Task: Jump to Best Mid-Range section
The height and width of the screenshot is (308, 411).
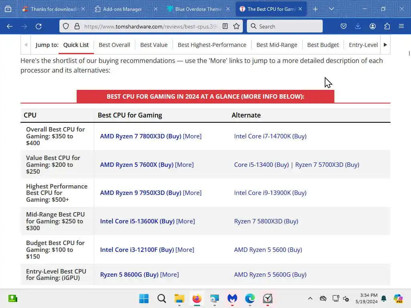Action: click(277, 45)
